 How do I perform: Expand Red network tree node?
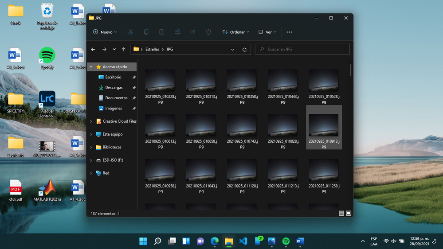pos(91,173)
